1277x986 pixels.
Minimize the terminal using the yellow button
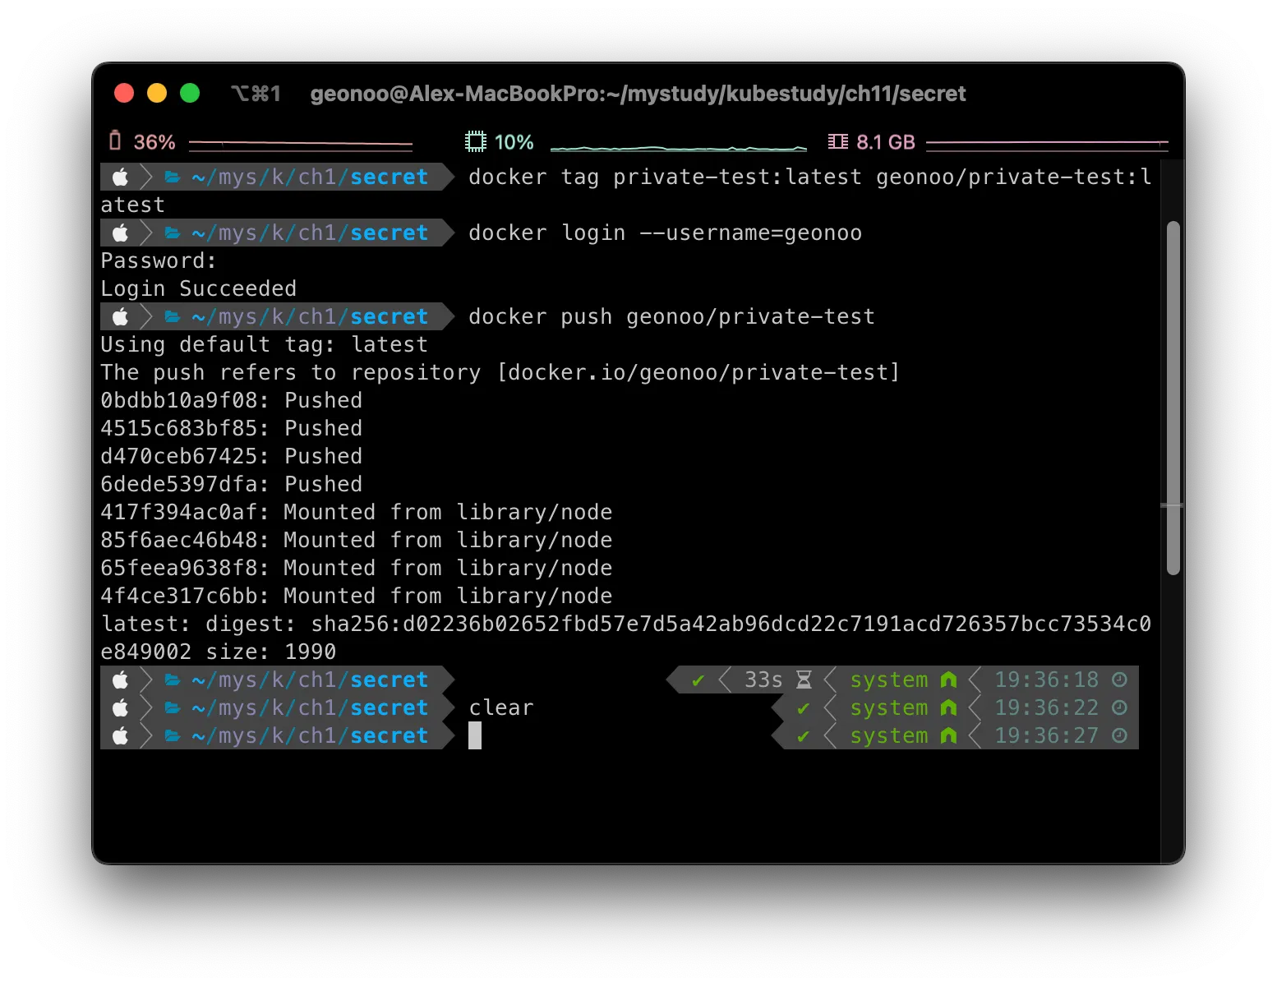(x=157, y=93)
